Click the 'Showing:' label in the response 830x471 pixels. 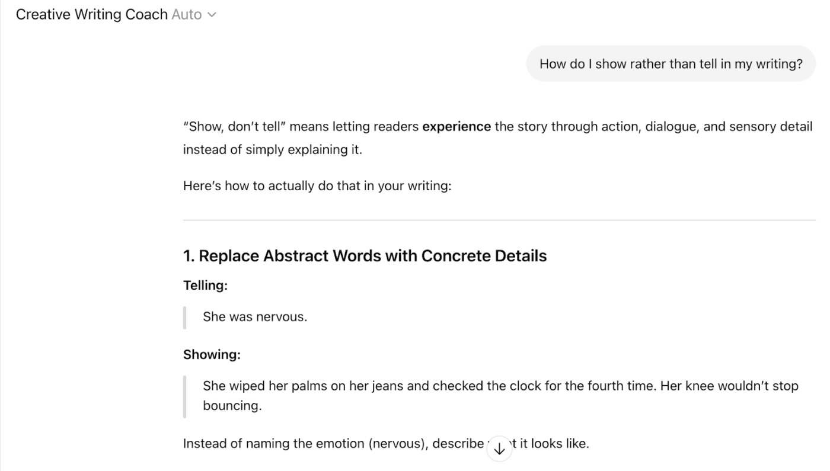pos(212,354)
